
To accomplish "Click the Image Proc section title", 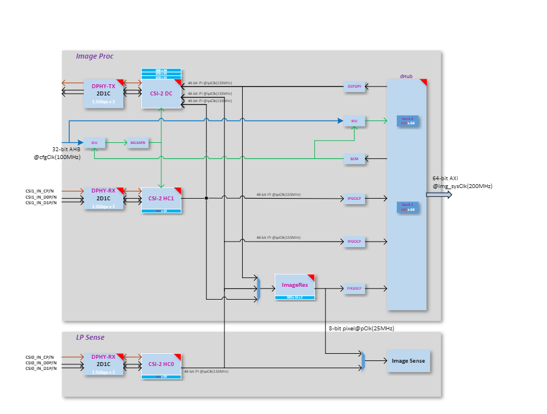I will [95, 56].
